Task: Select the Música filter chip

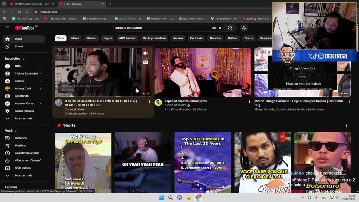Action: [x=91, y=38]
